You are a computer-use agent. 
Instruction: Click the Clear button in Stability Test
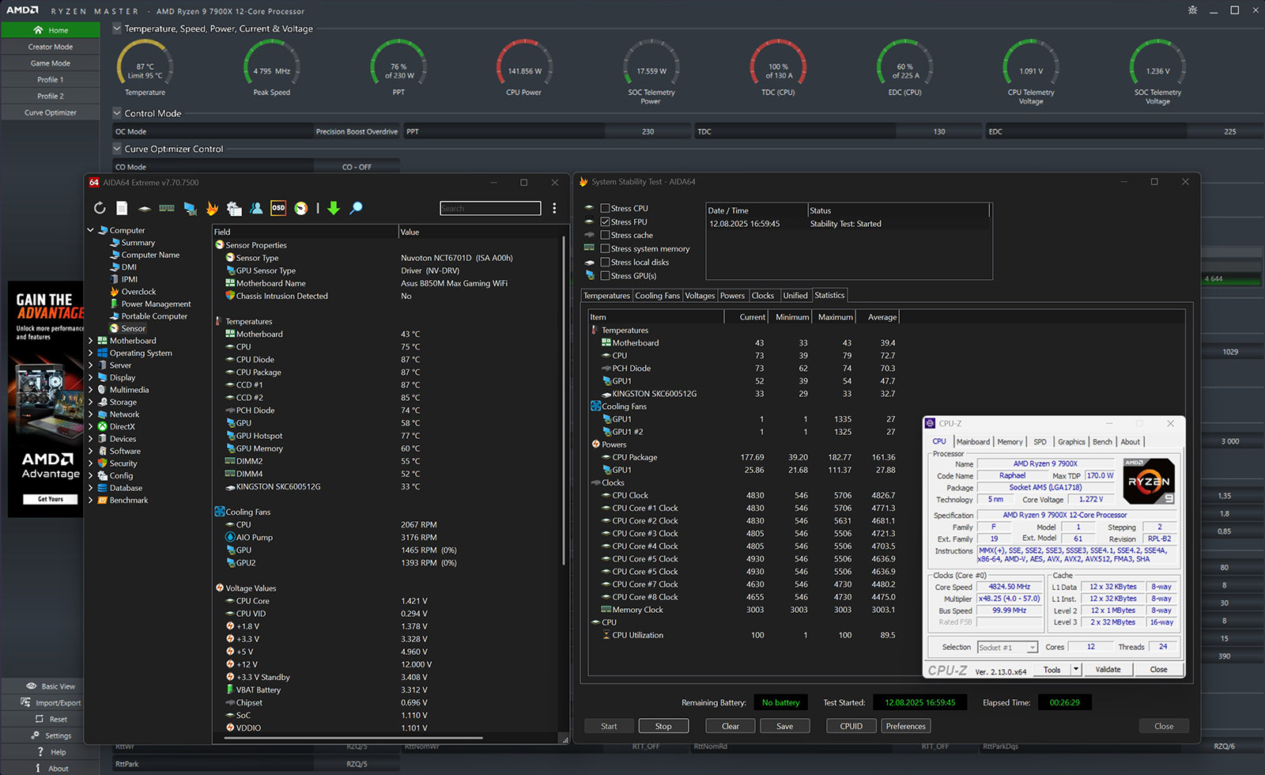731,726
